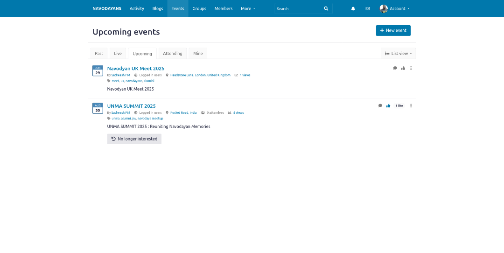504x253 pixels.
Task: Unlike the UNMA SUMMIT 2025 event
Action: coord(388,105)
